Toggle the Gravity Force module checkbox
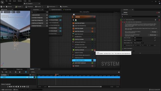Screen dimensions: 161x91 92,53
